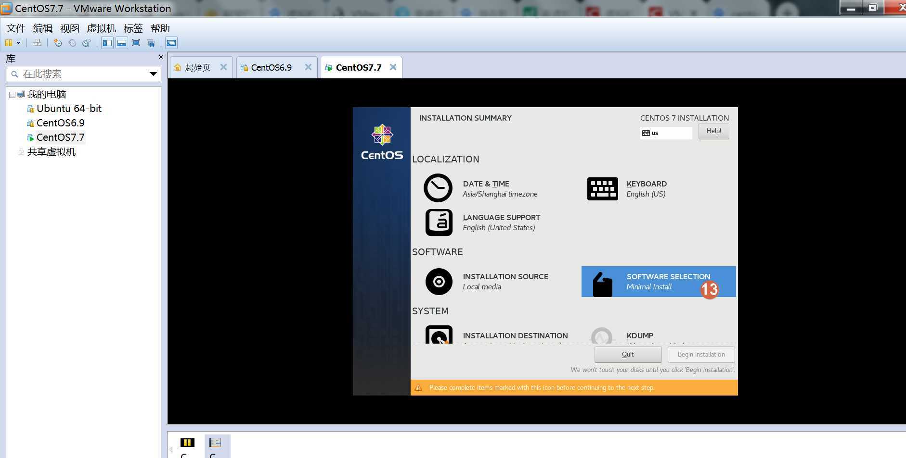
Task: Open the 文件 menu
Action: 16,28
